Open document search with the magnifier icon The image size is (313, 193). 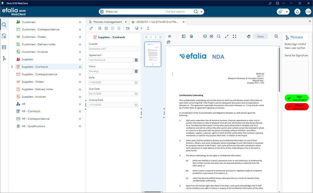point(276,36)
